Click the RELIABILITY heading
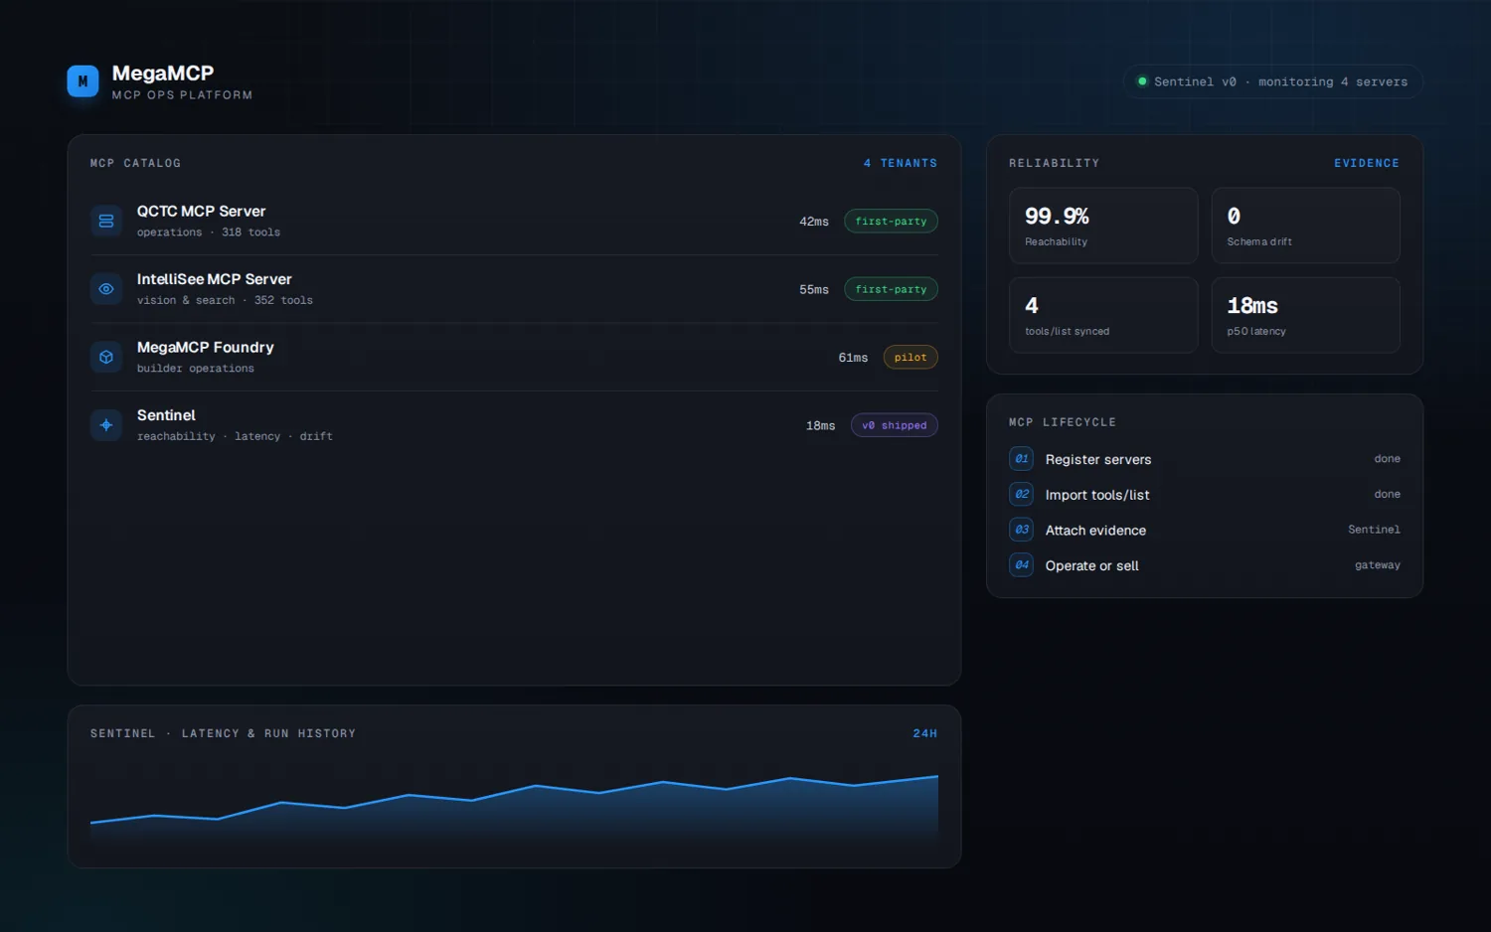Image resolution: width=1491 pixels, height=932 pixels. [1055, 163]
